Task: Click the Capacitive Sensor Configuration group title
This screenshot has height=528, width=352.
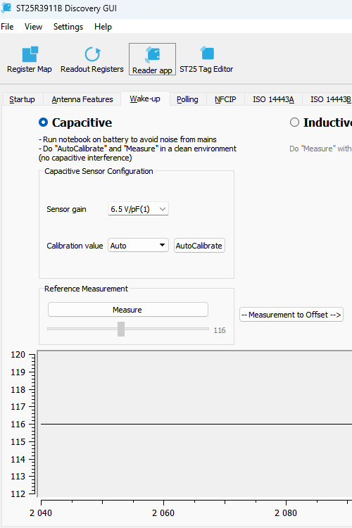Action: 99,171
